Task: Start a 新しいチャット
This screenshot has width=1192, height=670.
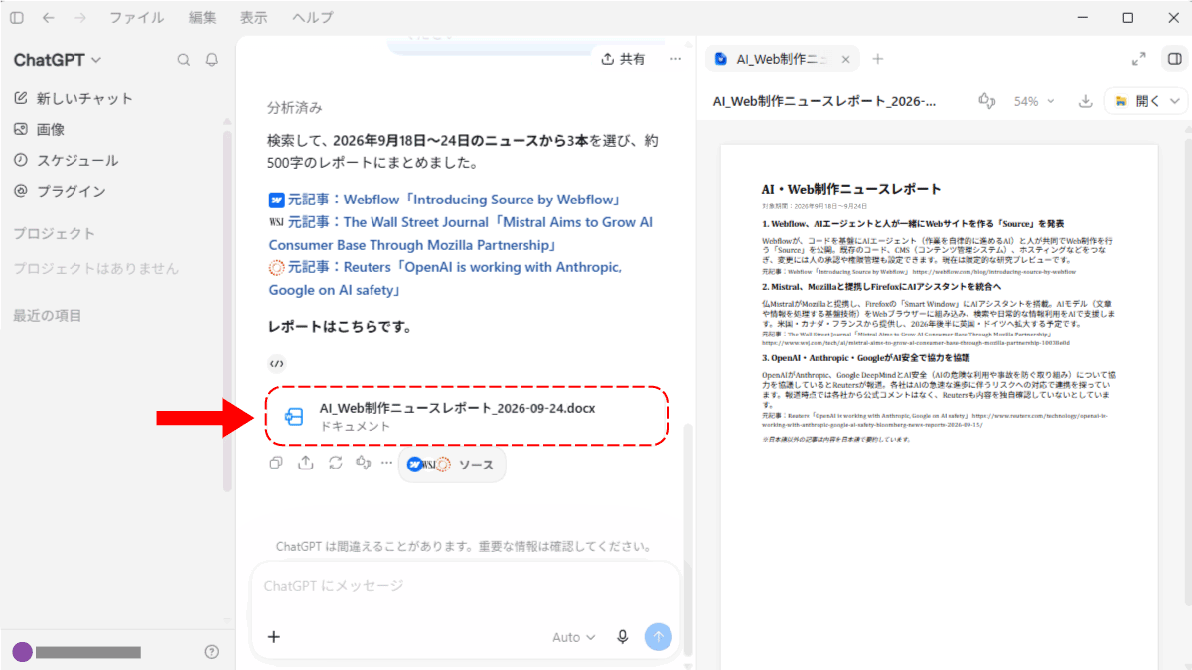Action: click(x=74, y=98)
